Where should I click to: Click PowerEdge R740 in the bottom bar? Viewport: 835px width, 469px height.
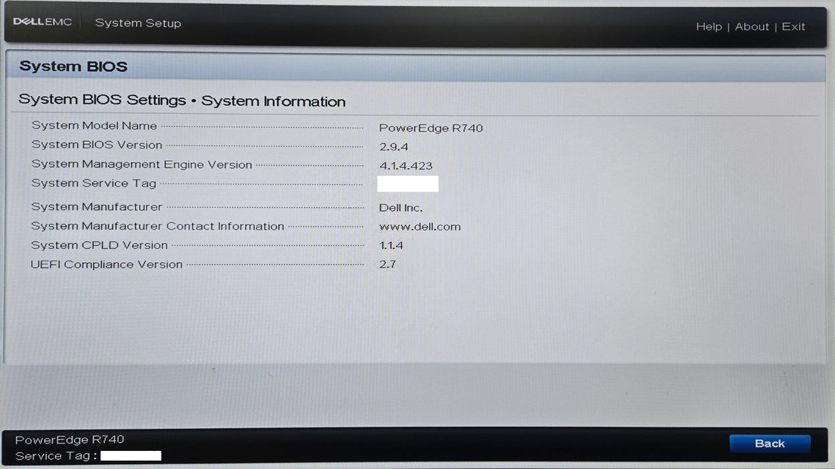point(70,440)
